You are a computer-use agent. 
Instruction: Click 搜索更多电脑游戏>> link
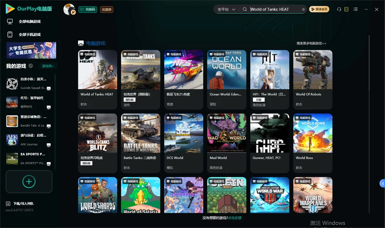(x=311, y=43)
